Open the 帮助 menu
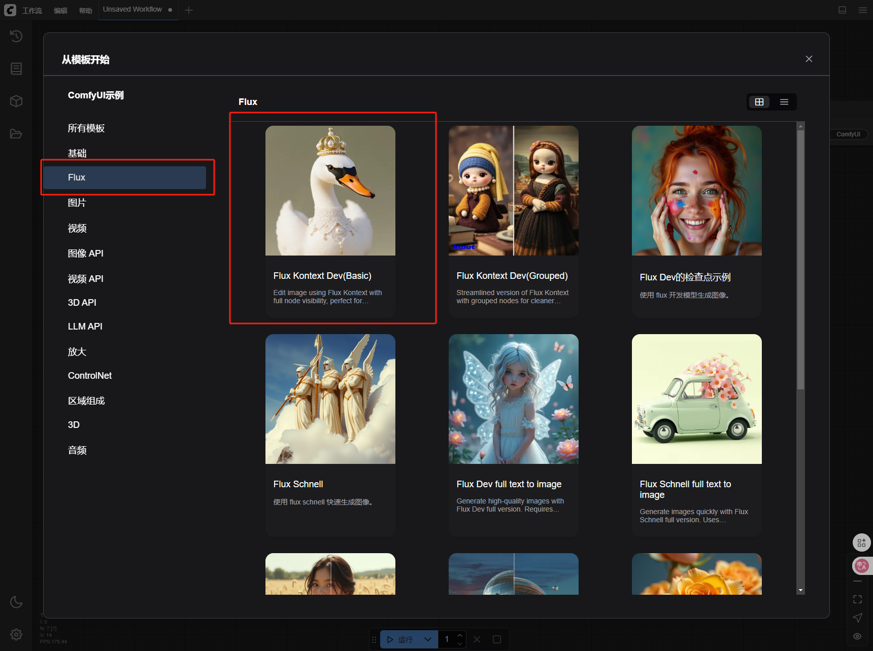The height and width of the screenshot is (651, 873). (x=86, y=10)
